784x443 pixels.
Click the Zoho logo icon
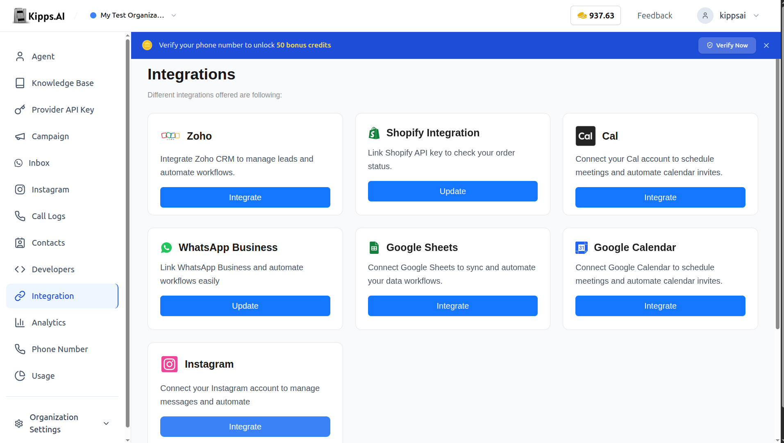click(x=170, y=136)
